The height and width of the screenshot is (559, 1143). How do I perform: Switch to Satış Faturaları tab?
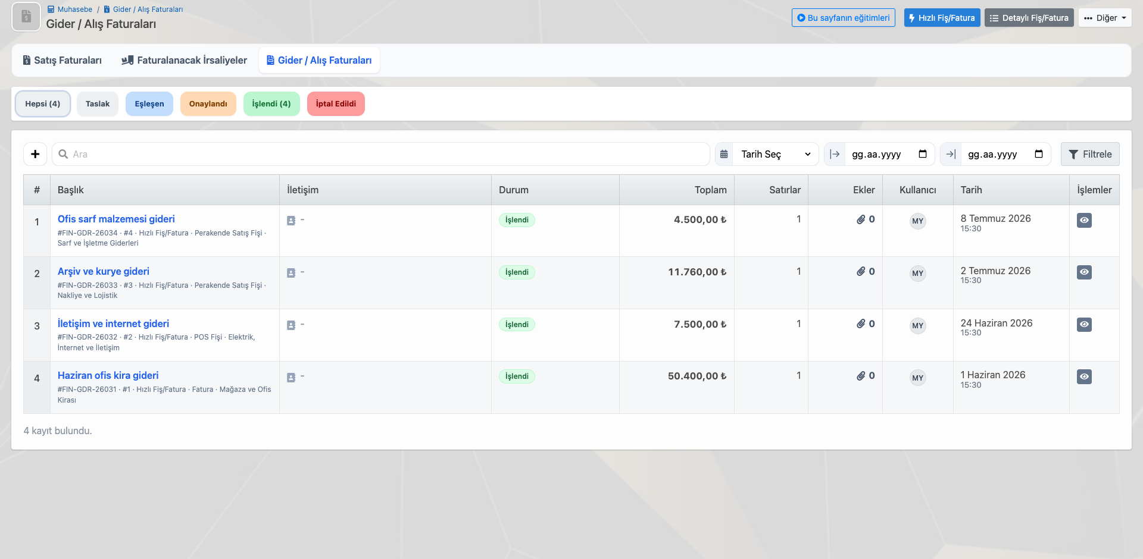63,60
